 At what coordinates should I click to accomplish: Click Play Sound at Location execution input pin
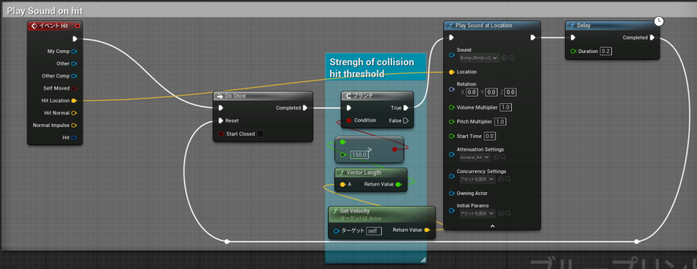point(452,38)
